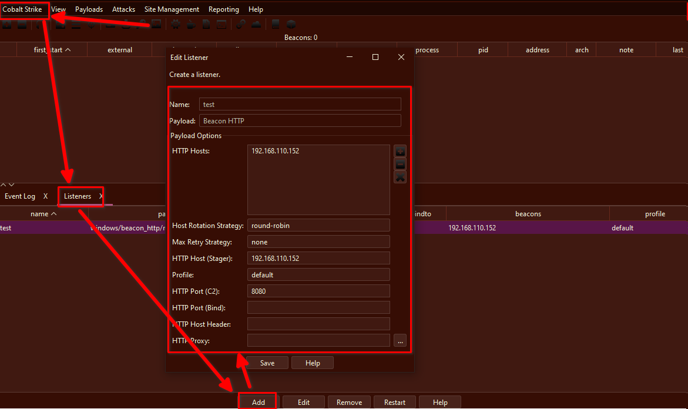The height and width of the screenshot is (409, 688).
Task: Clear HTTP hosts with the X icon
Action: tap(400, 177)
